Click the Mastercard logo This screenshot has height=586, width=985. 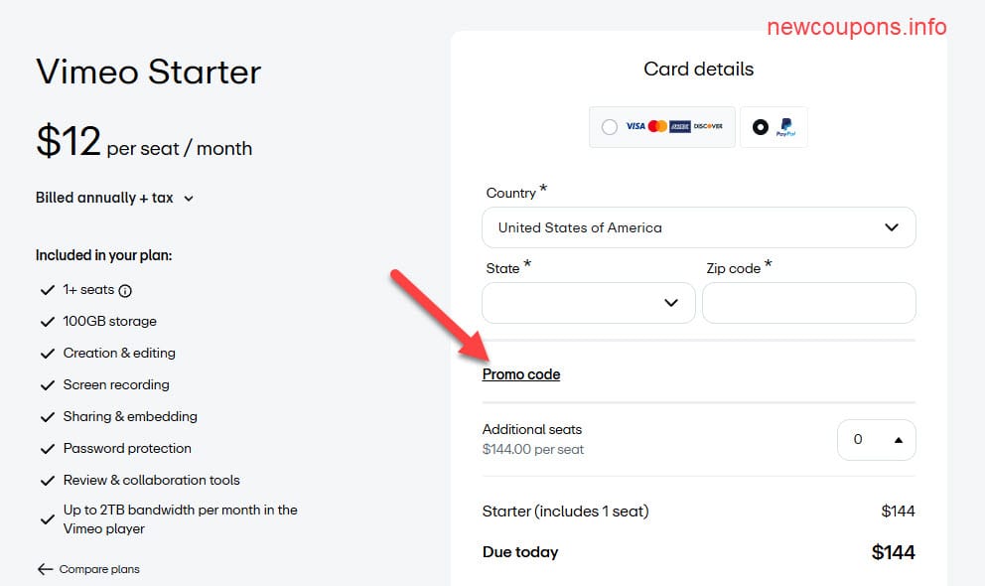pos(657,127)
